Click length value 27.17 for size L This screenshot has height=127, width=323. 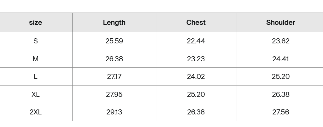click(x=114, y=77)
